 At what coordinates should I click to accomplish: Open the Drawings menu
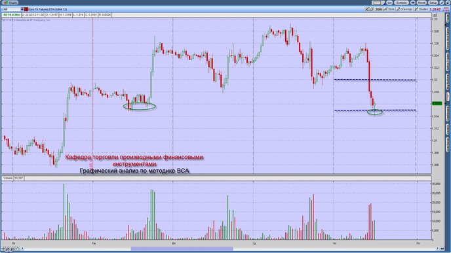404,9
